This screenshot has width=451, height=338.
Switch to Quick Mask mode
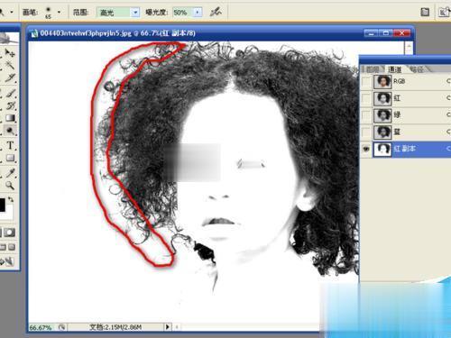point(9,233)
